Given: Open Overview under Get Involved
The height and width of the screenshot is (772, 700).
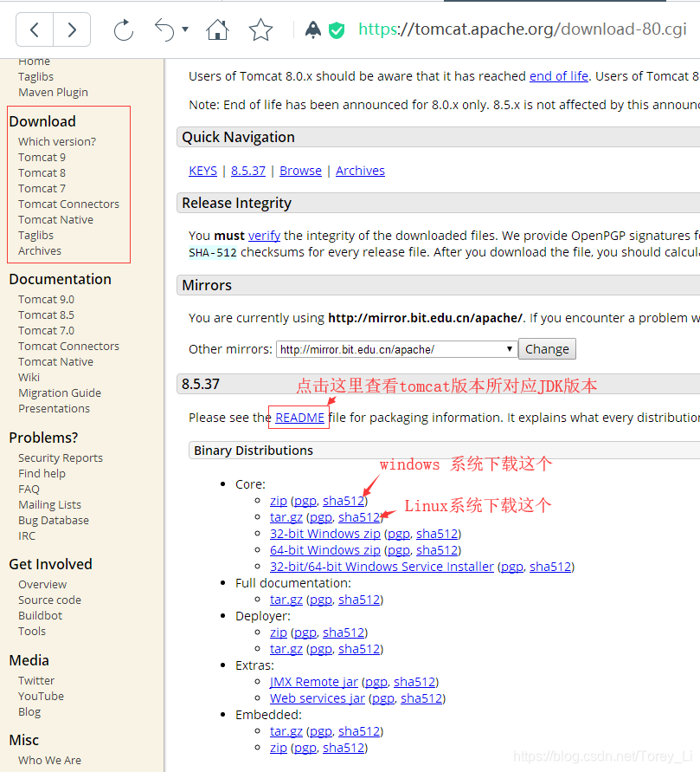Looking at the screenshot, I should 42,585.
